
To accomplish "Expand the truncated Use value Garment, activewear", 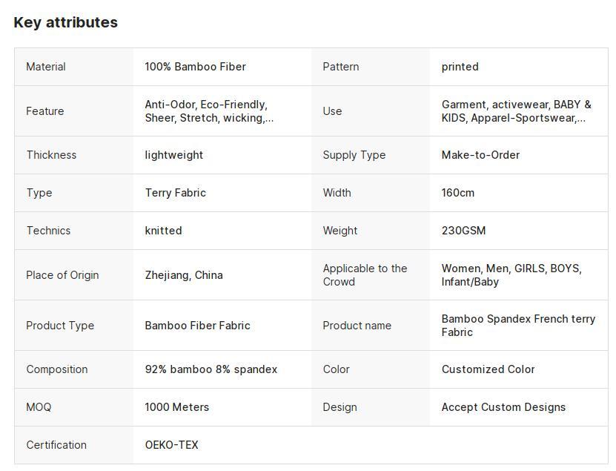I will coord(516,111).
